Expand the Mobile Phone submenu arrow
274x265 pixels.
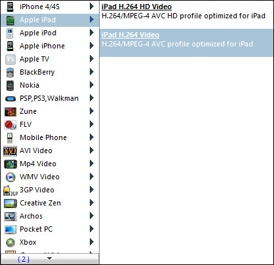point(92,137)
